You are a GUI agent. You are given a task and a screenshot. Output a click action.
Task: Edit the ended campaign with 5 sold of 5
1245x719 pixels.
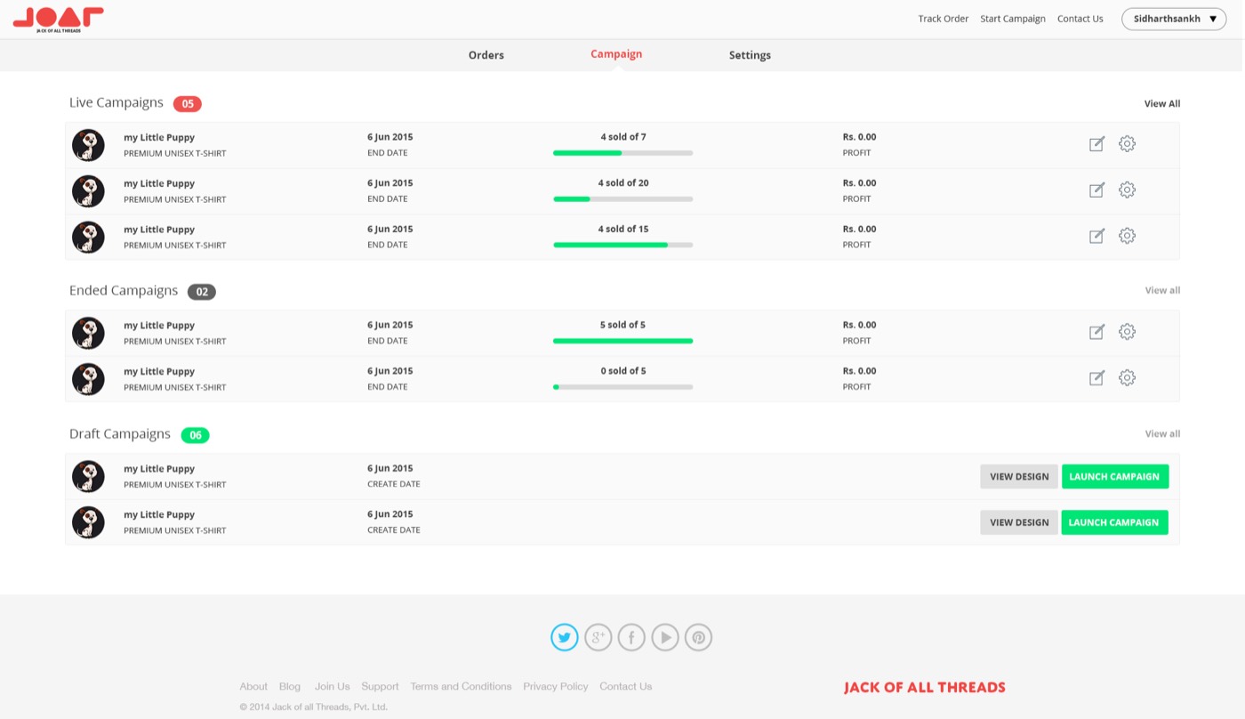click(x=1096, y=333)
